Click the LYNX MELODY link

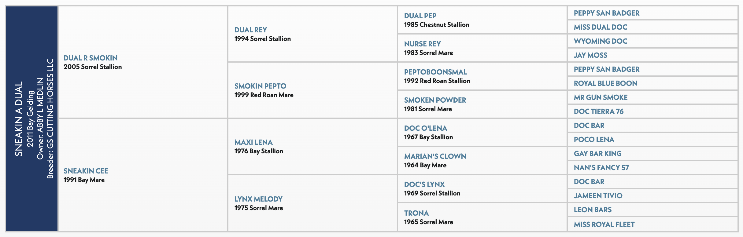pyautogui.click(x=258, y=199)
